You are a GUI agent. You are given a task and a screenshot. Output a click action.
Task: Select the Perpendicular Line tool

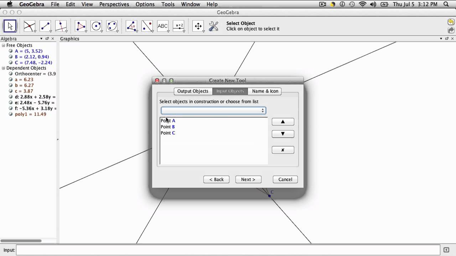click(x=61, y=26)
